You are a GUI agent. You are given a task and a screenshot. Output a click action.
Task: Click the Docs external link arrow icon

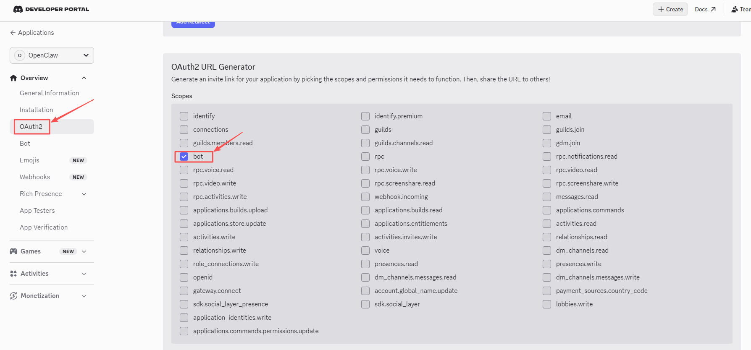tap(713, 9)
